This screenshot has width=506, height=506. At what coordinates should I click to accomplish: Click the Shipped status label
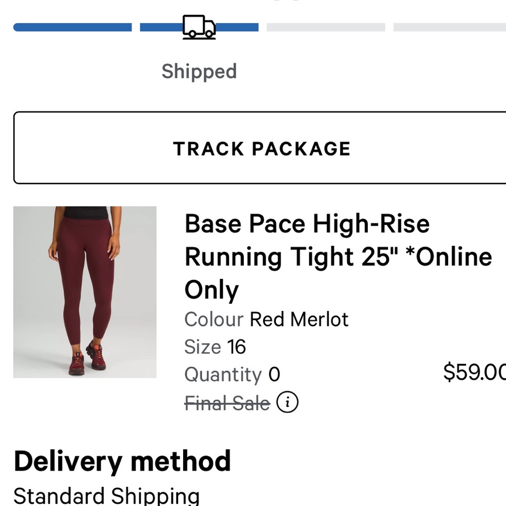(x=198, y=71)
